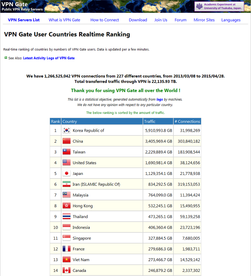
Task: Open the VPN Servers List tab
Action: point(24,20)
